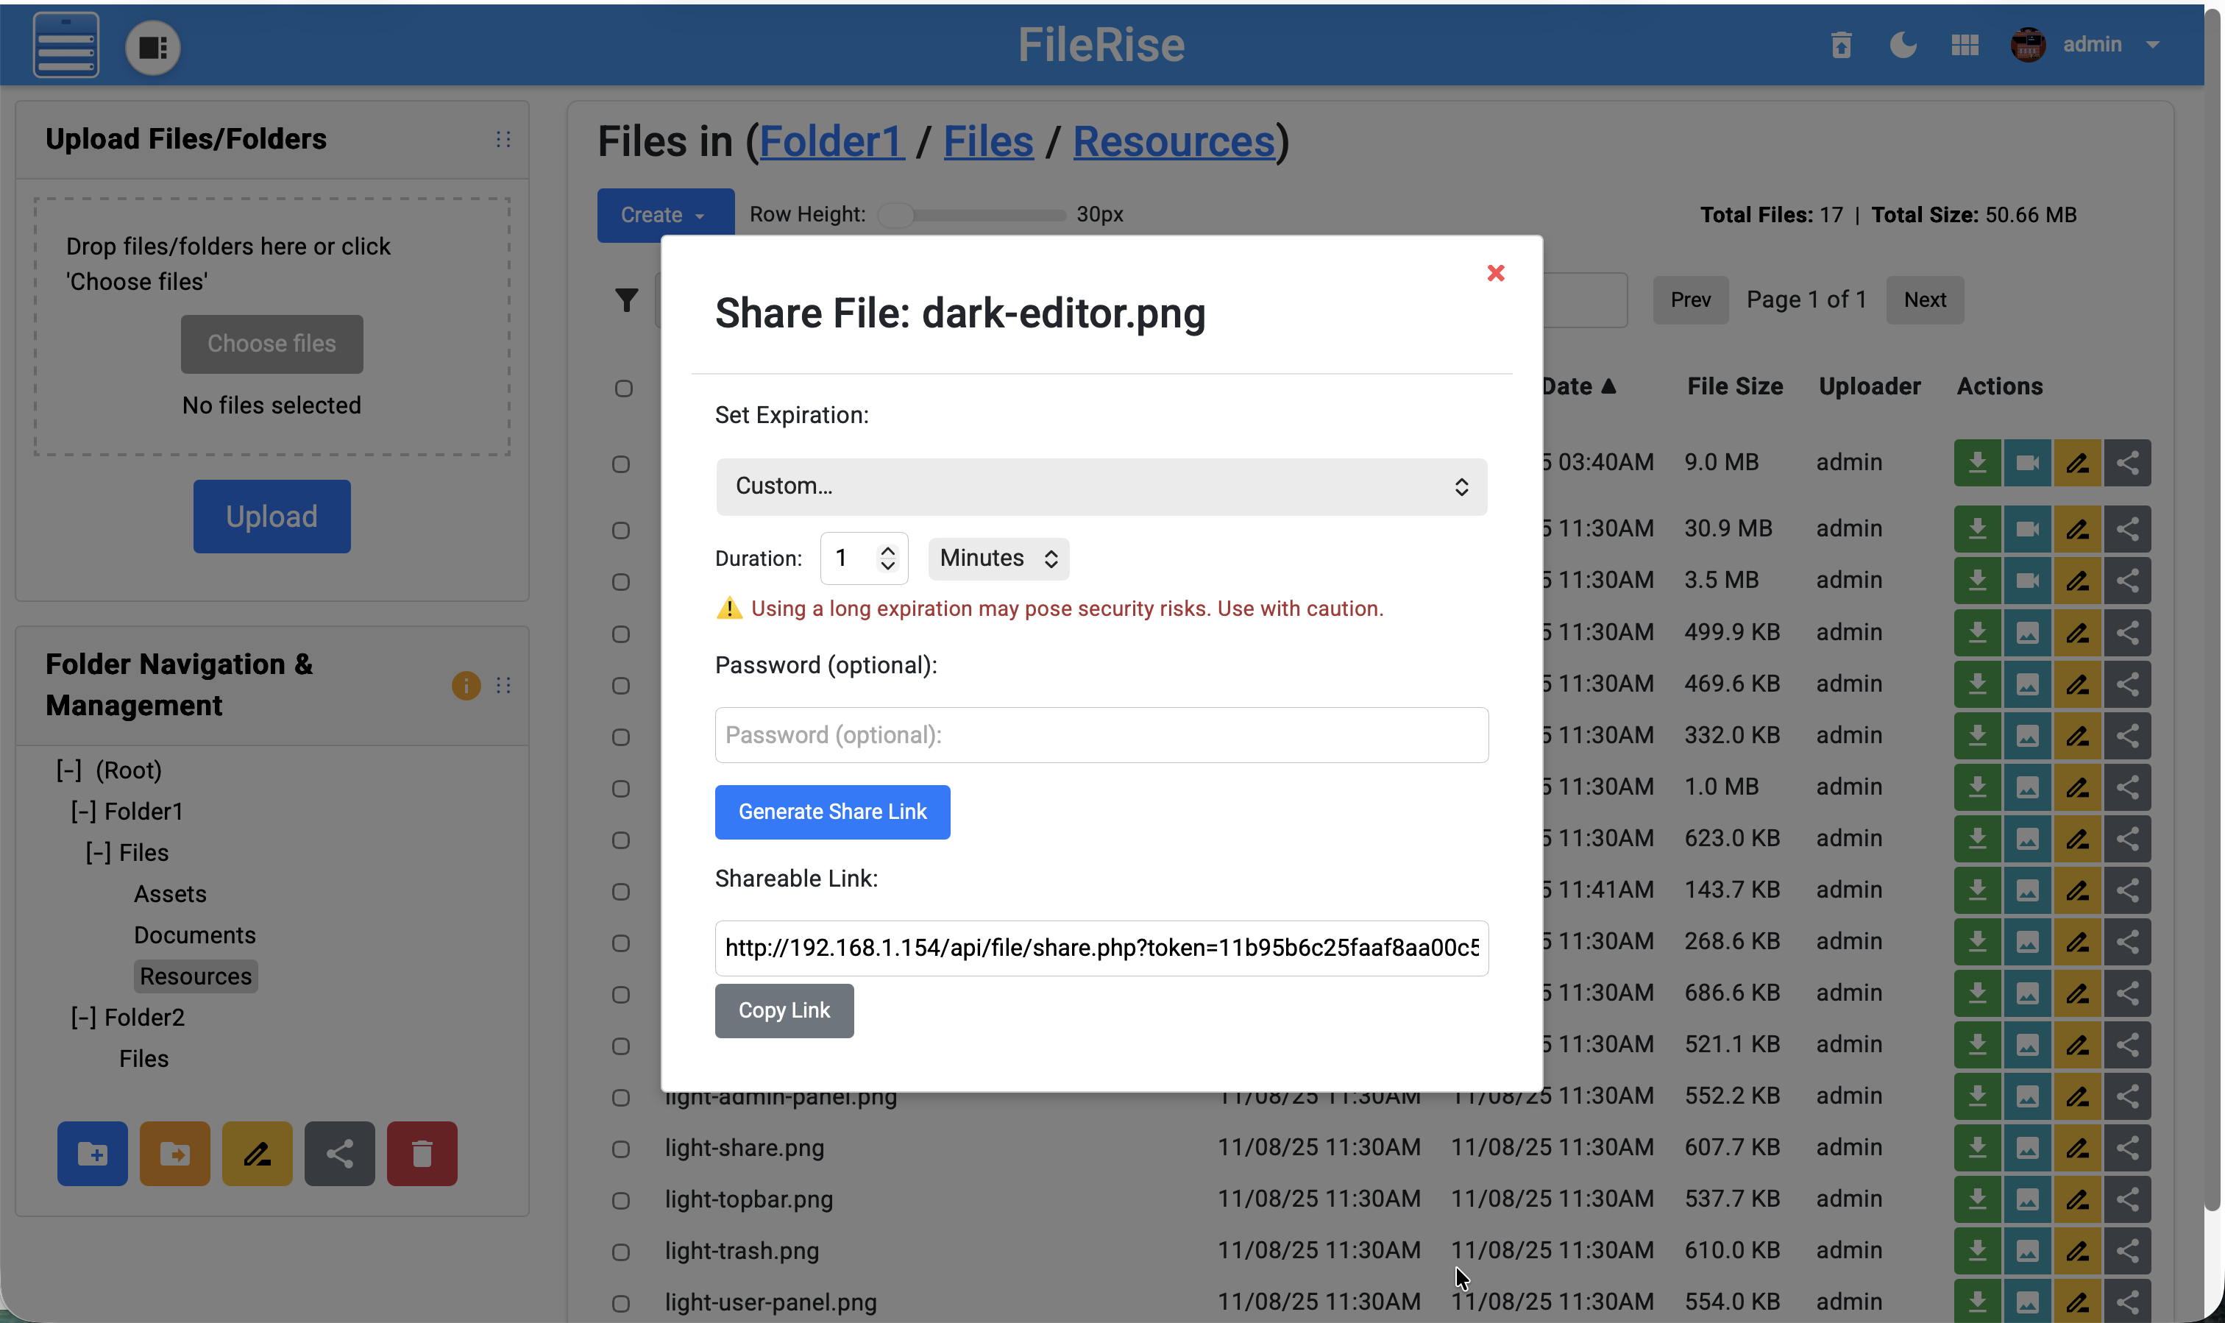Image resolution: width=2225 pixels, height=1323 pixels.
Task: Open the admin user menu
Action: pos(2091,45)
